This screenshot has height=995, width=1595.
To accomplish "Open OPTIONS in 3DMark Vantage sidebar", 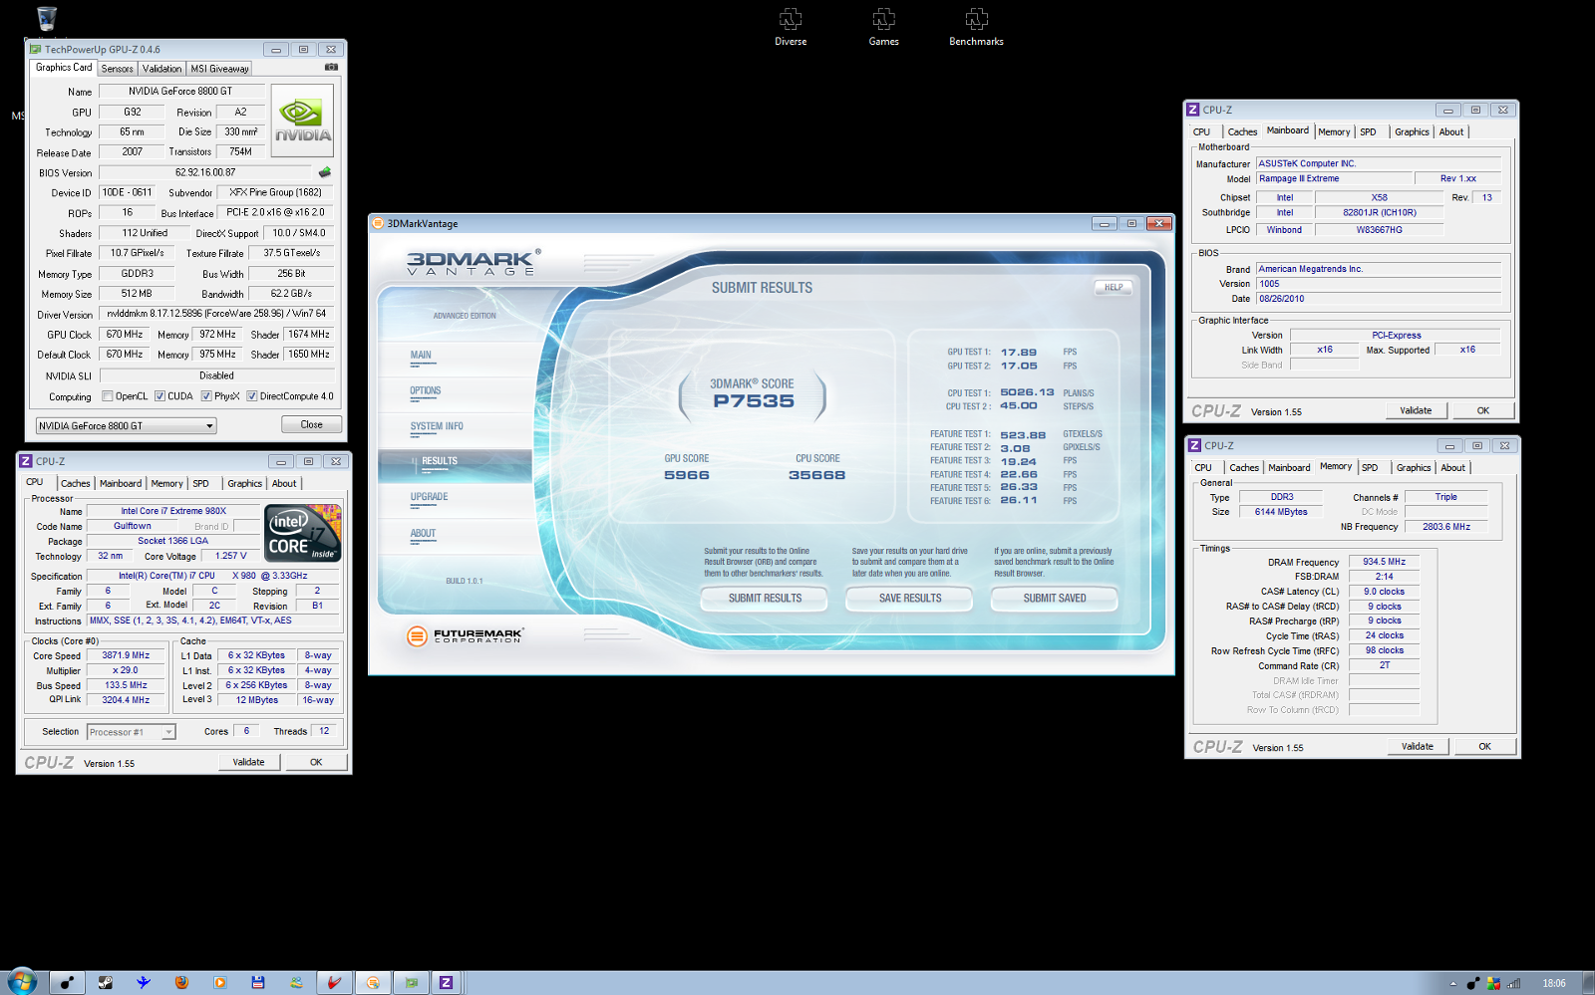I will pos(425,391).
